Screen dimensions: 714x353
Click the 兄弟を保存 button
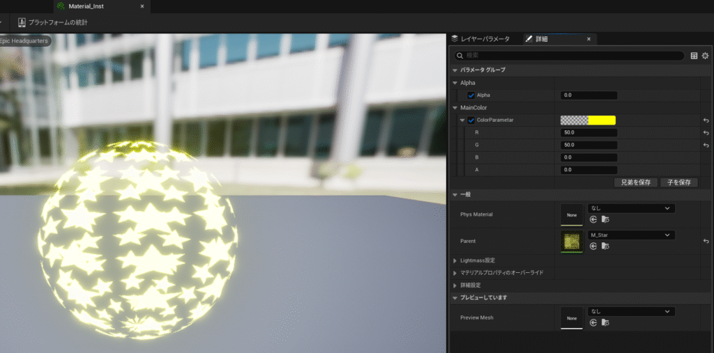636,182
